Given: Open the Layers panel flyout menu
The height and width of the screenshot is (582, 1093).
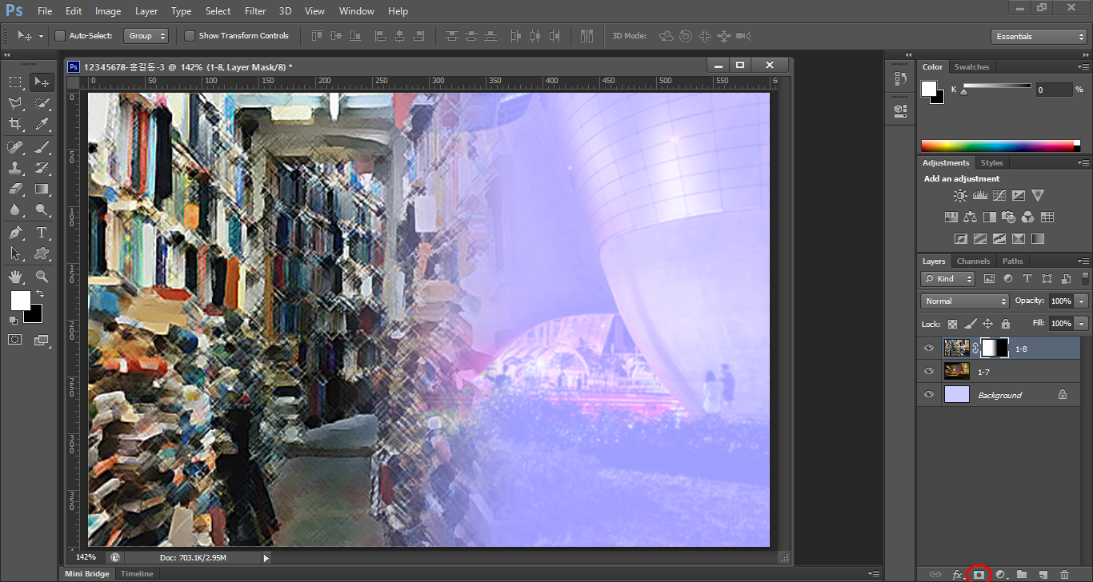Looking at the screenshot, I should (1083, 261).
